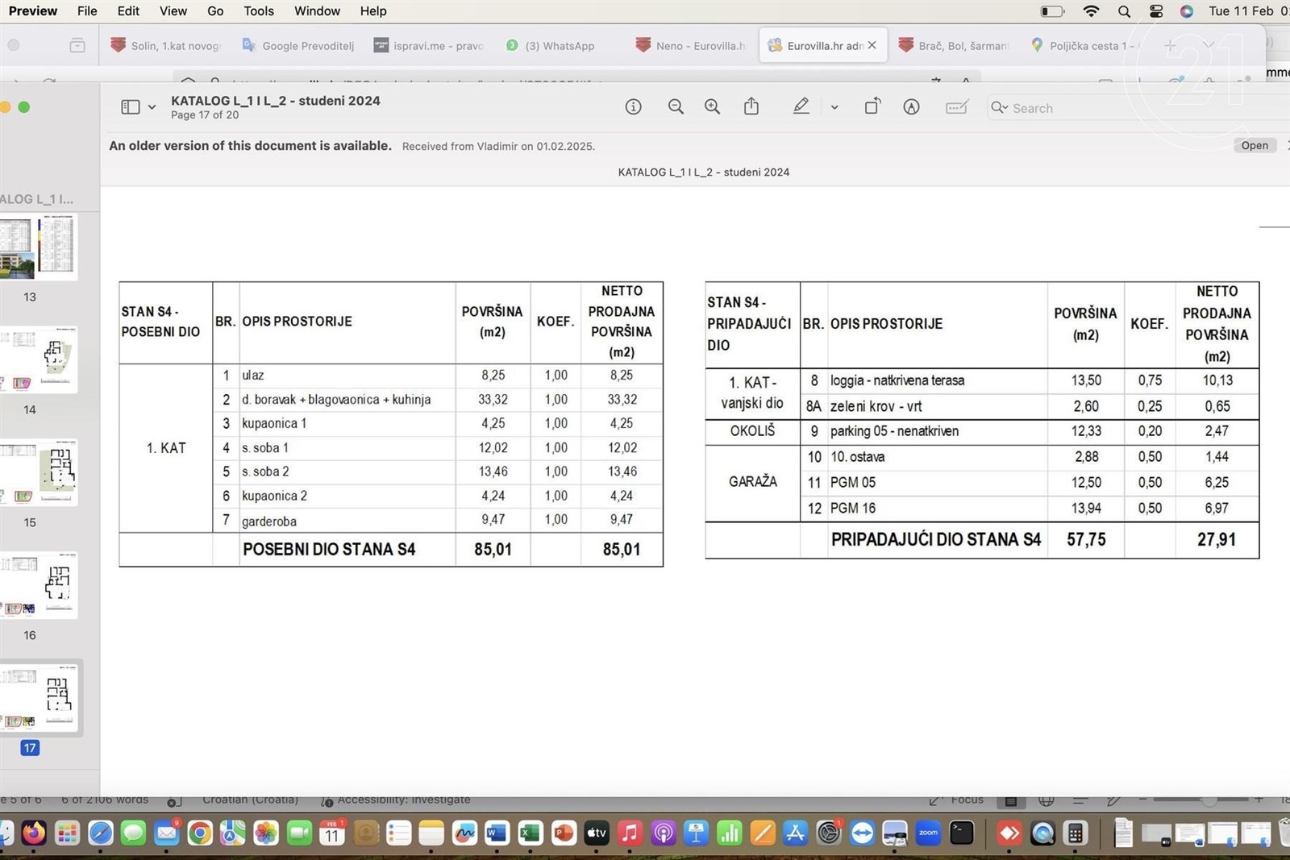This screenshot has width=1290, height=860.
Task: Close the Eurovilla.hr browser tab
Action: point(872,46)
